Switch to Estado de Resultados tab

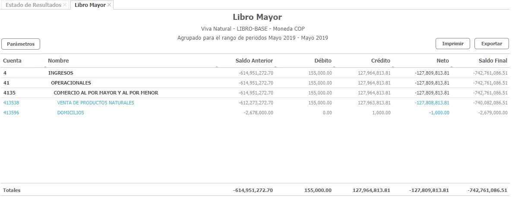coord(33,5)
